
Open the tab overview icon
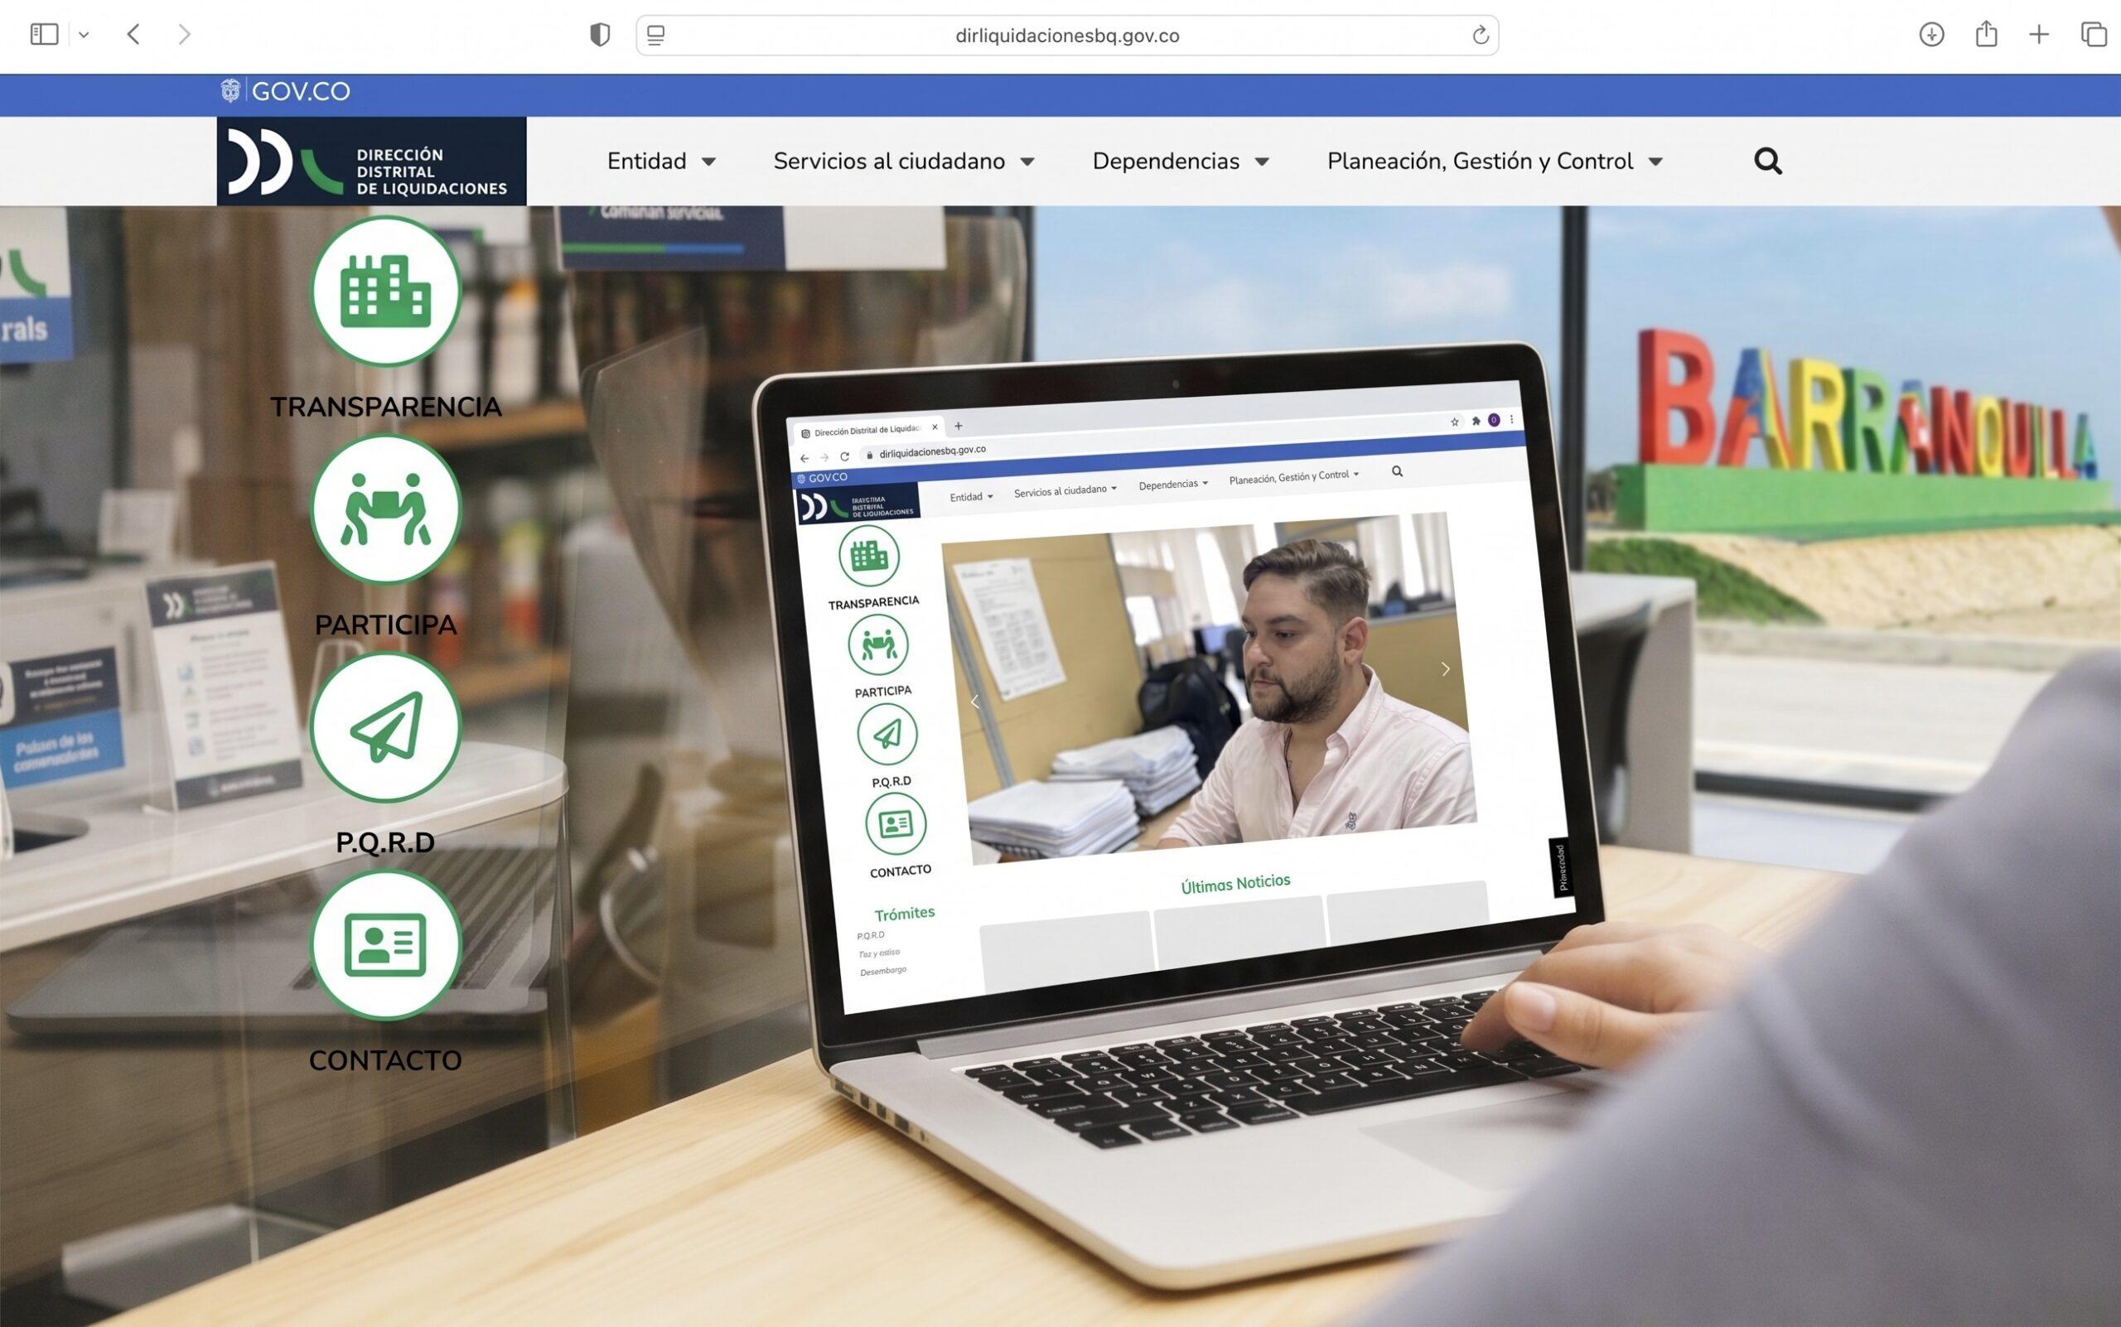[2094, 34]
